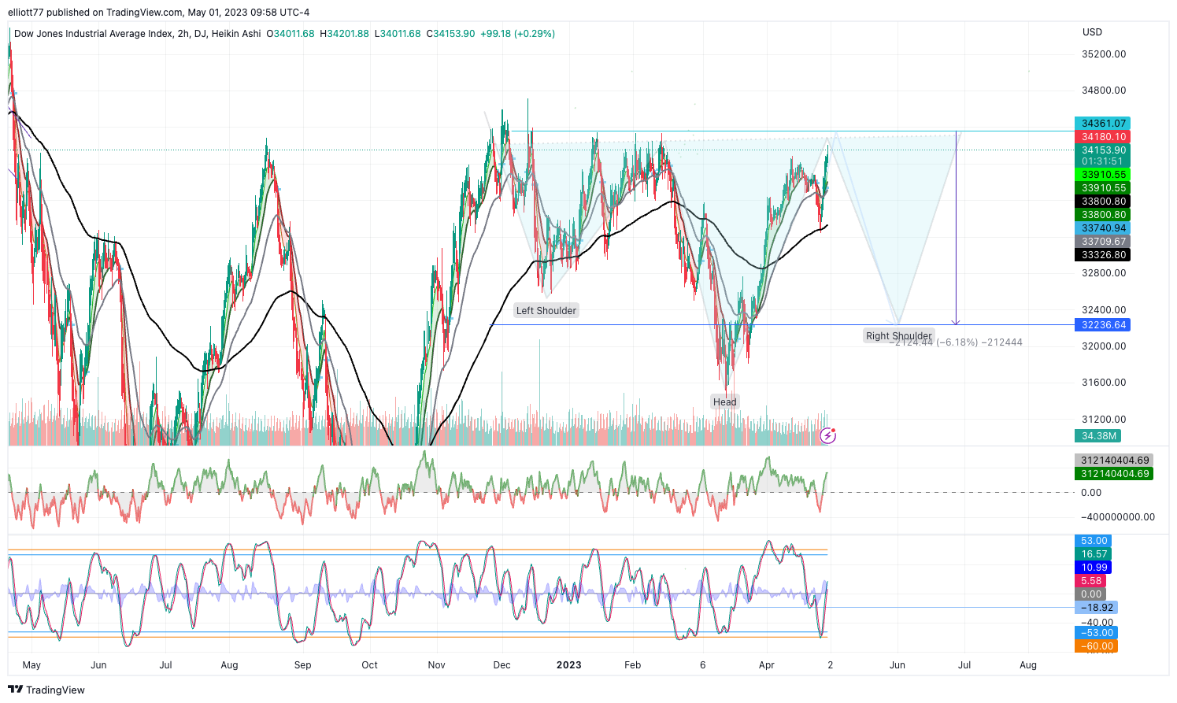The image size is (1177, 703).
Task: Click the blue 10.99 oscillator tag
Action: click(x=1093, y=568)
